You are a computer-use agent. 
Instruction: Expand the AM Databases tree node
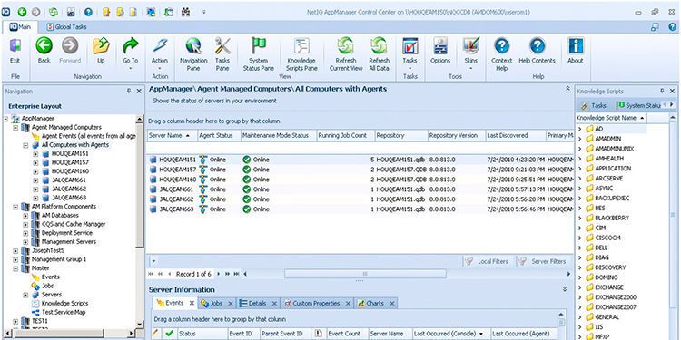(25, 216)
